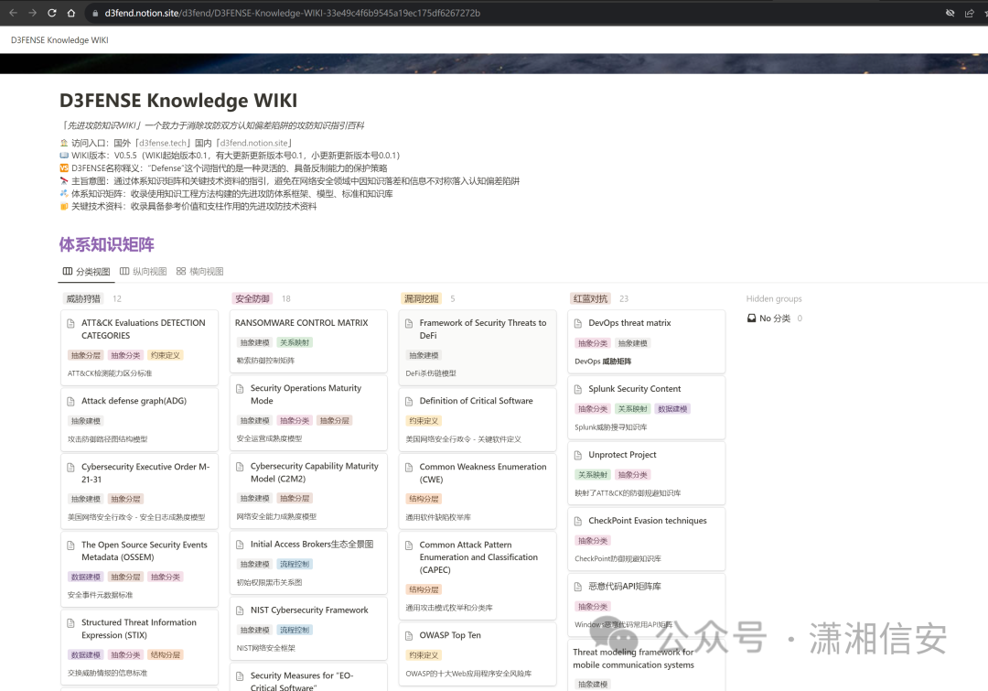
Task: Click page icon of Security Measures EO-Critical card
Action: (240, 676)
